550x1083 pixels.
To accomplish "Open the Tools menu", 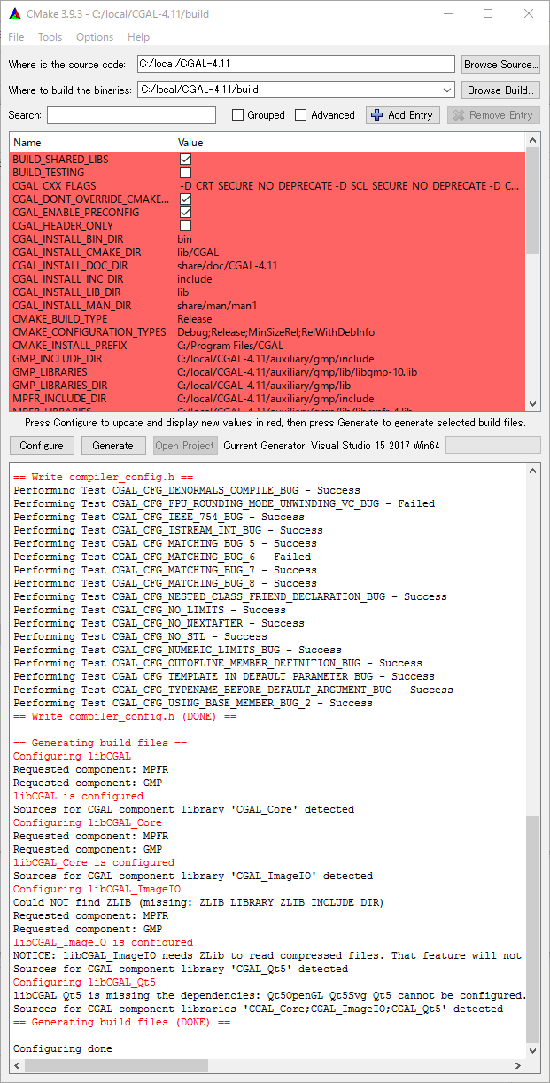I will pyautogui.click(x=50, y=37).
